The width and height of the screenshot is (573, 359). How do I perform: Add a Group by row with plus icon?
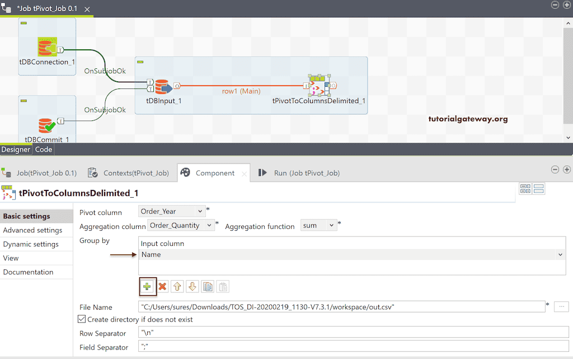point(147,287)
